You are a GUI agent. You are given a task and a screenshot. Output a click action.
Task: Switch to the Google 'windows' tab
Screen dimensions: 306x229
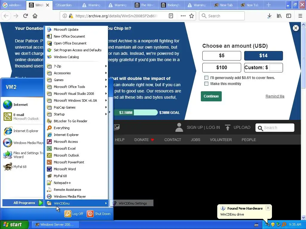[13, 5]
